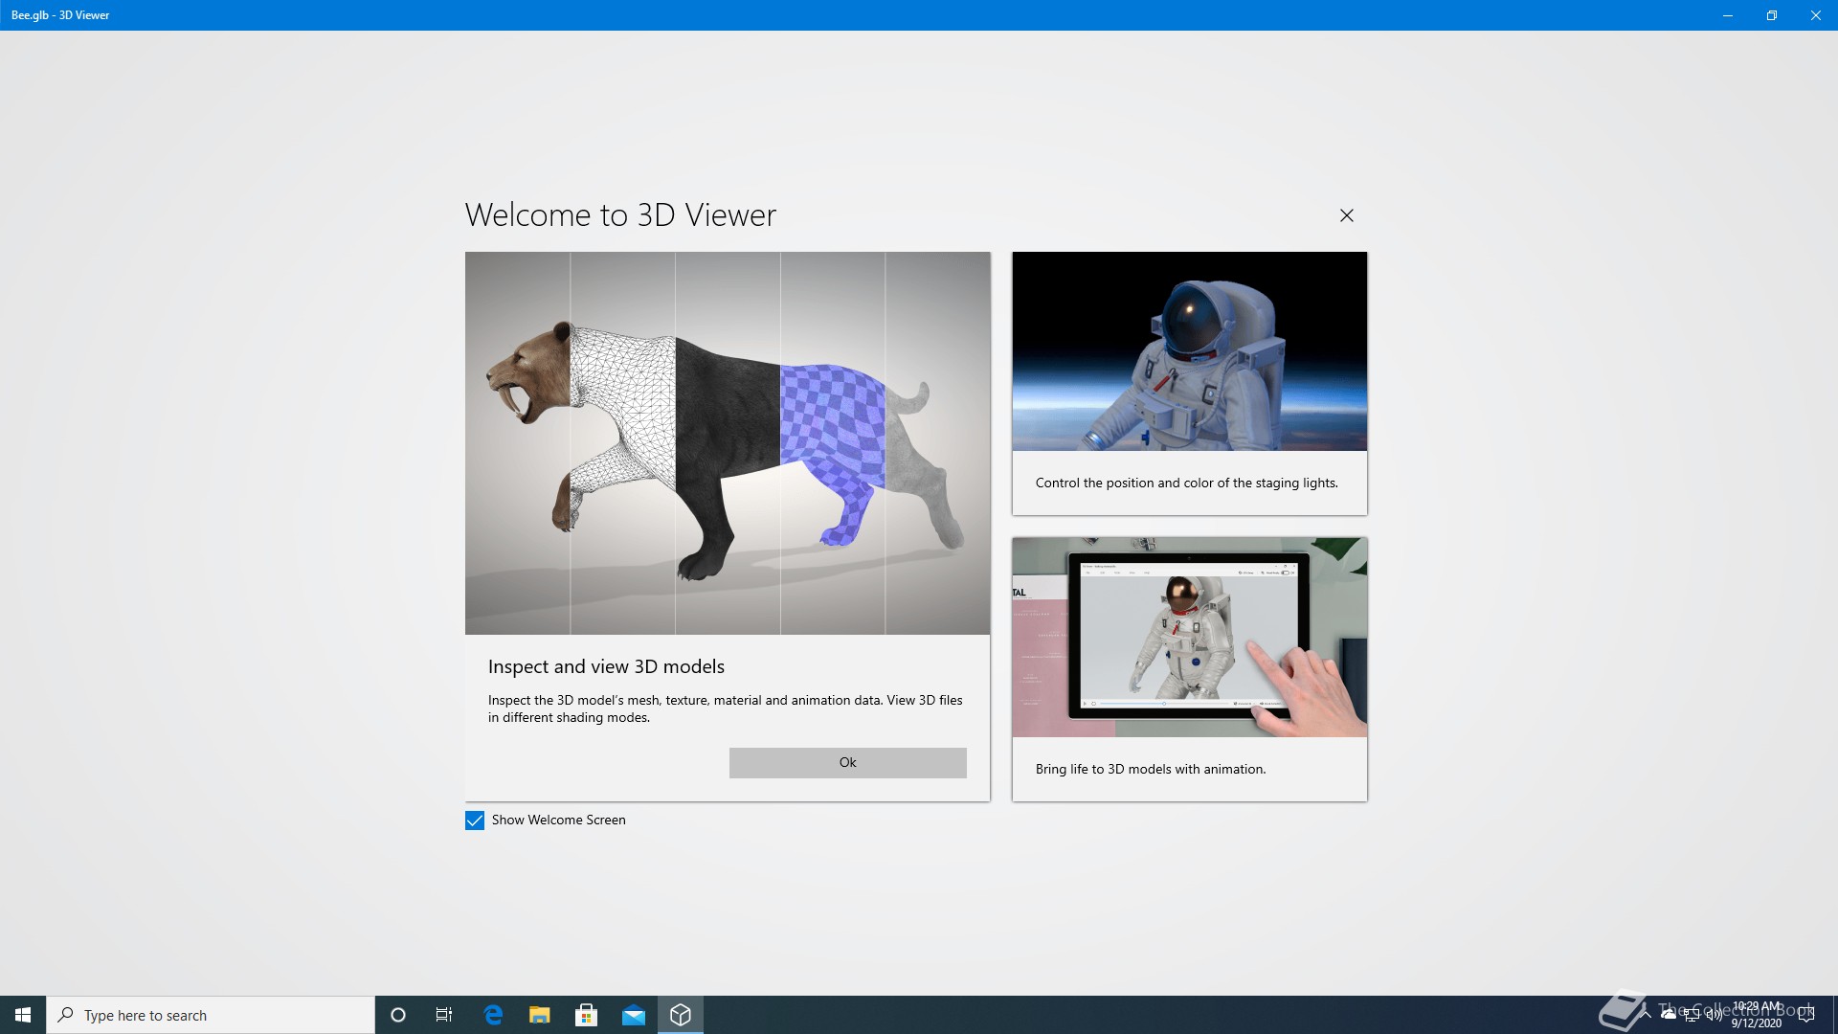Image resolution: width=1838 pixels, height=1034 pixels.
Task: Click the 'Welcome to 3D Viewer' title
Action: coord(620,214)
